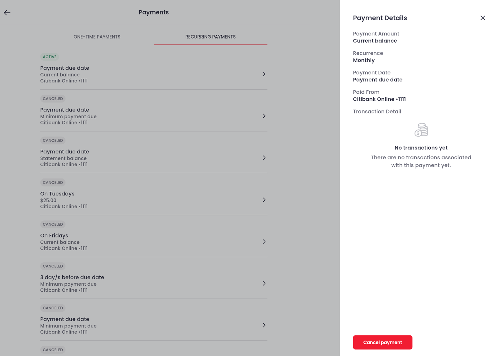This screenshot has height=356, width=493.
Task: Open details for the On Tuesdays payment
Action: pos(264,199)
